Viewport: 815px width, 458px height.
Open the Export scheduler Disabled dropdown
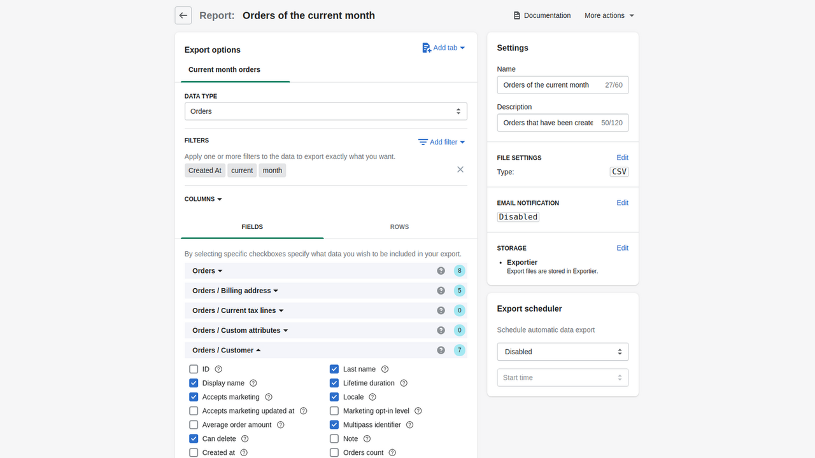pyautogui.click(x=562, y=351)
